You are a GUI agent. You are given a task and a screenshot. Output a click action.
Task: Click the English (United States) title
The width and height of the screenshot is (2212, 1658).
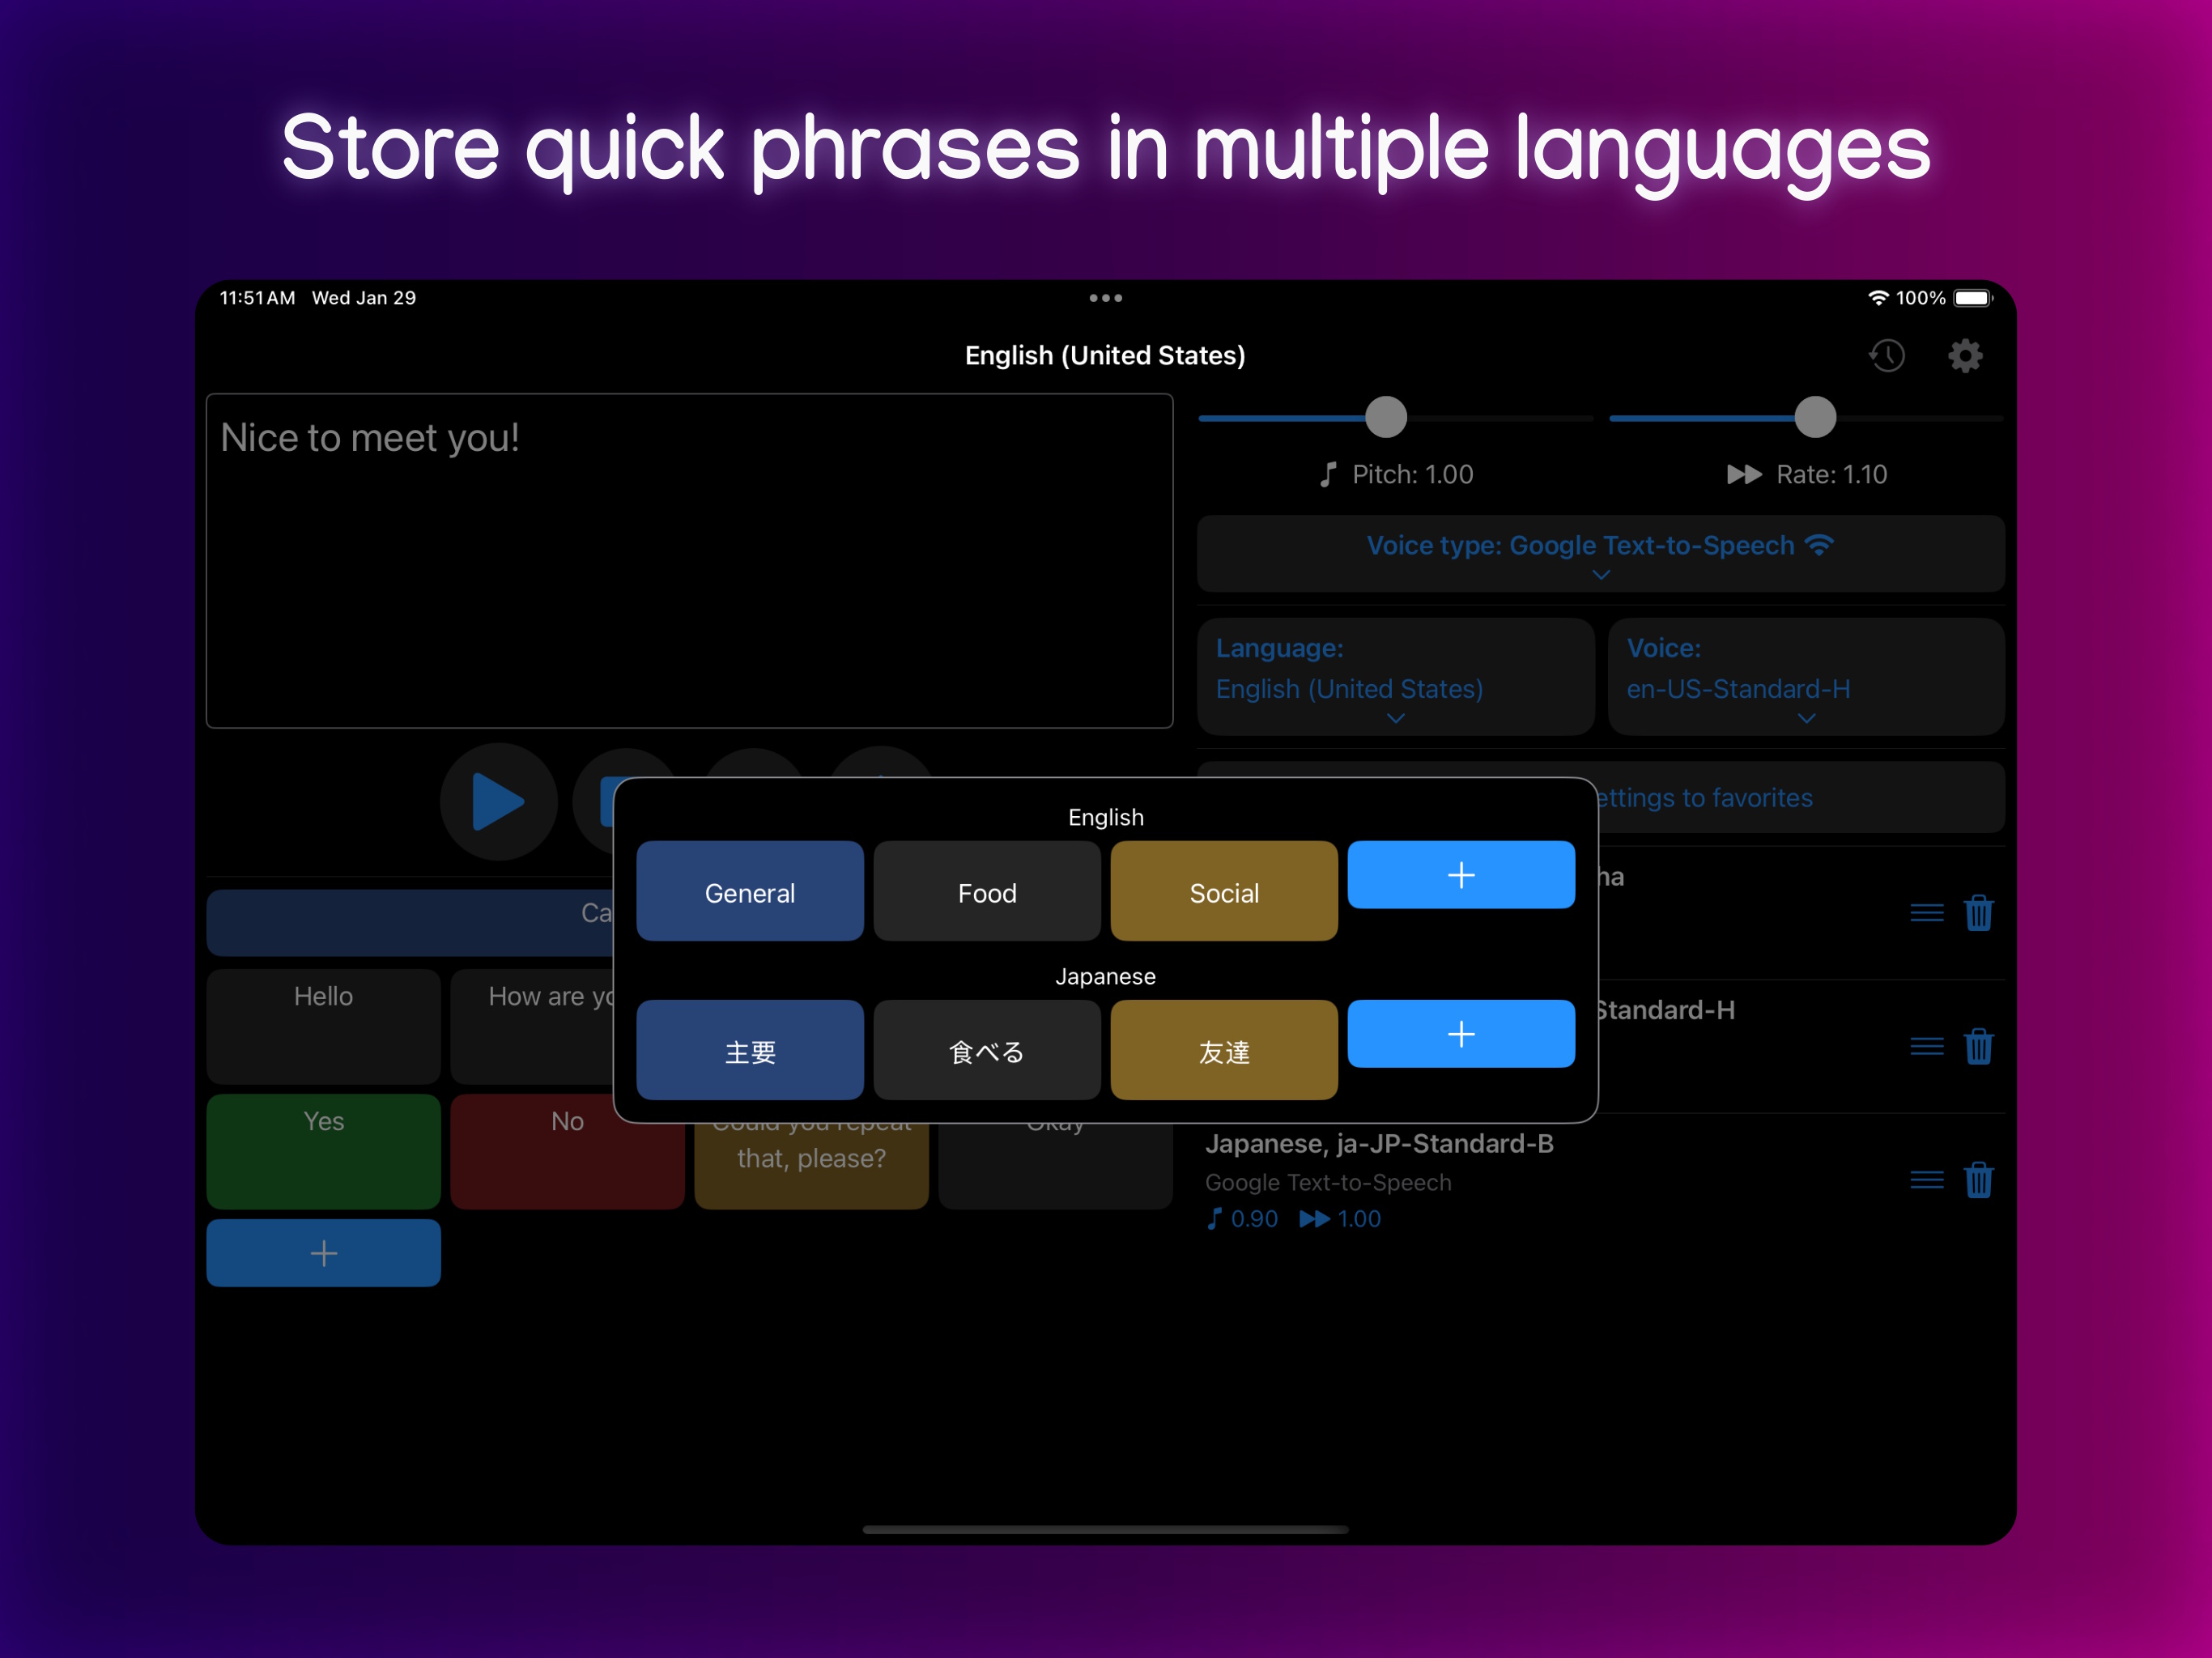click(x=1105, y=356)
